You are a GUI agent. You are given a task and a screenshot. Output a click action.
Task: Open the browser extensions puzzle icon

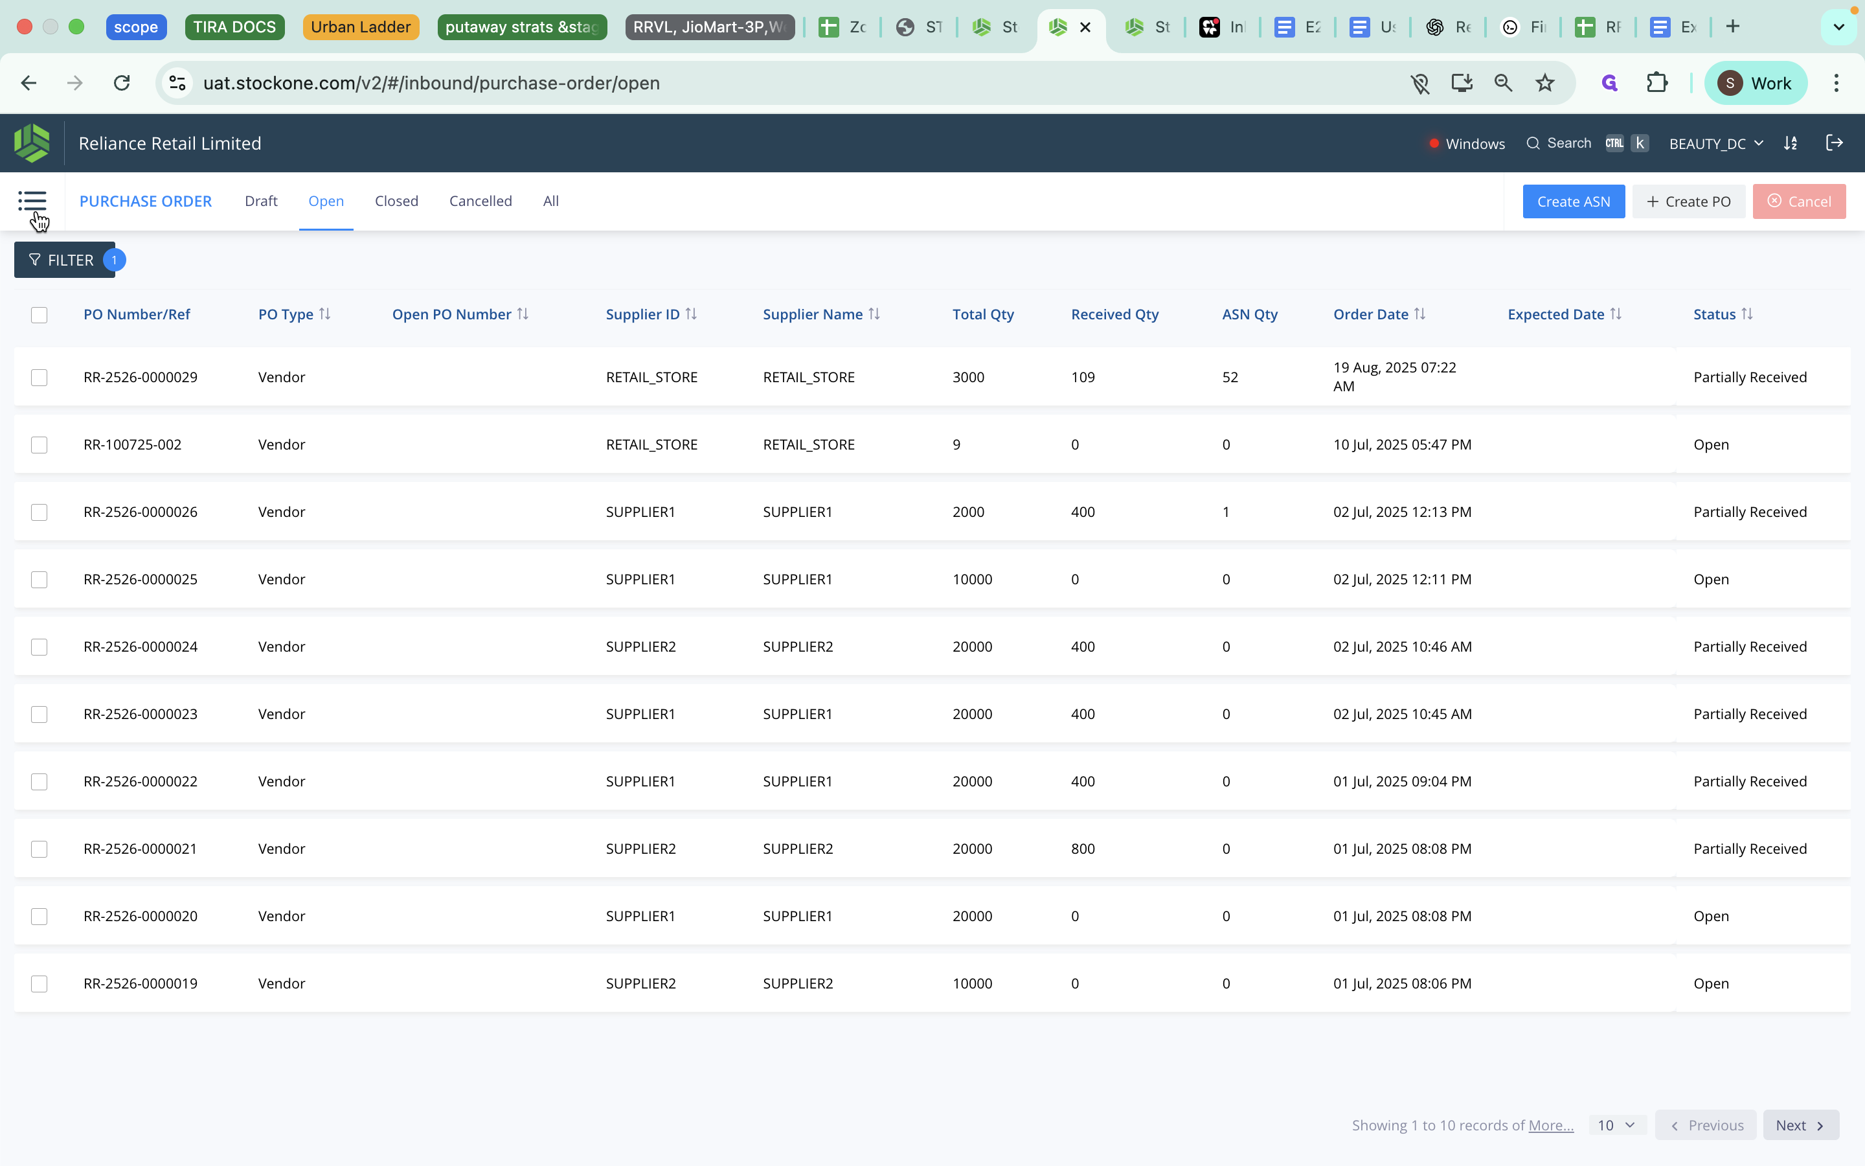click(1657, 84)
